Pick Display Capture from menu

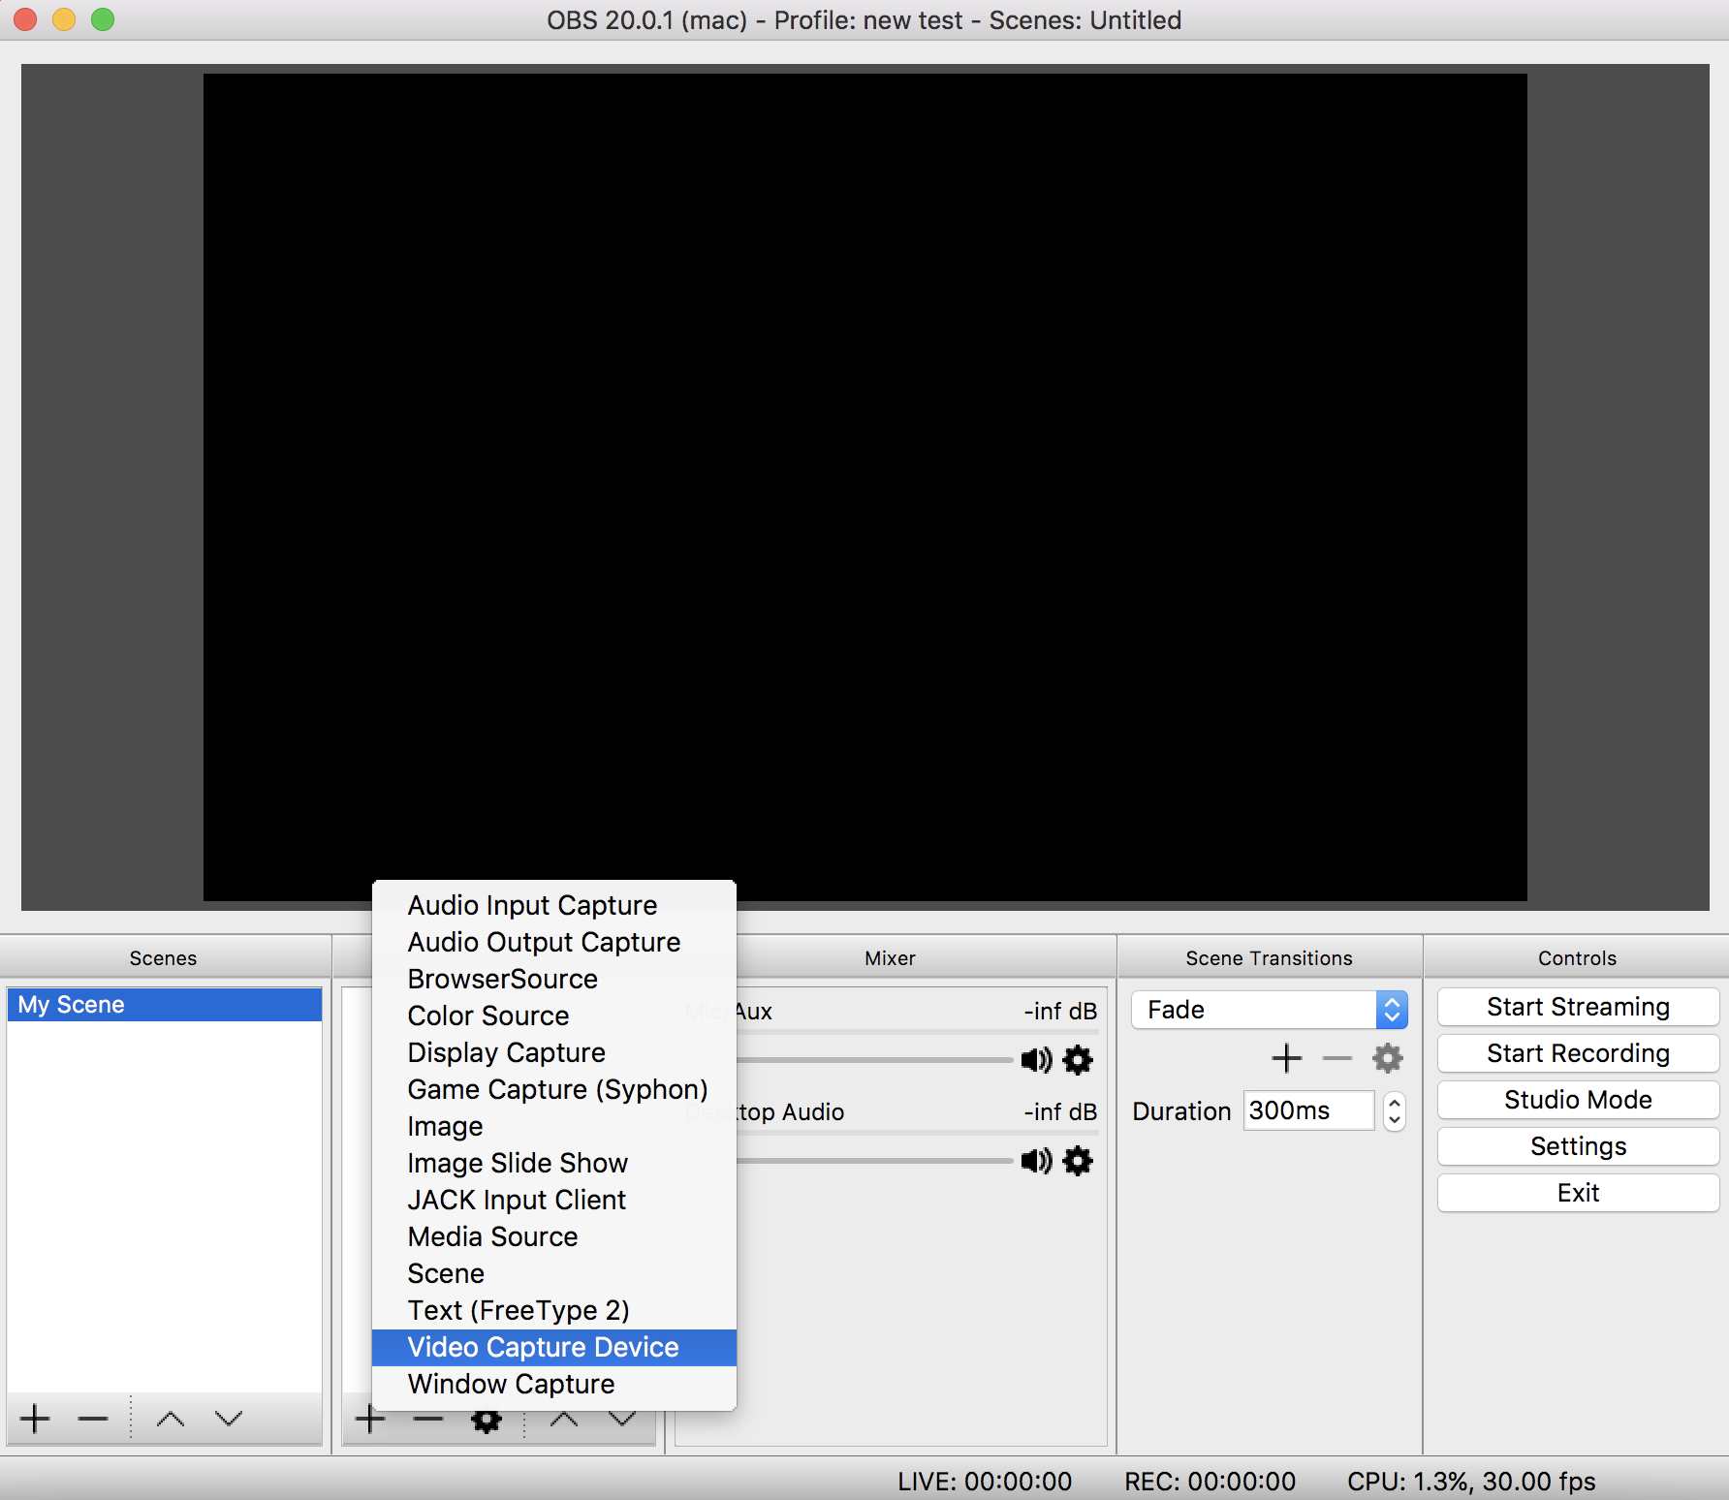[554, 1052]
